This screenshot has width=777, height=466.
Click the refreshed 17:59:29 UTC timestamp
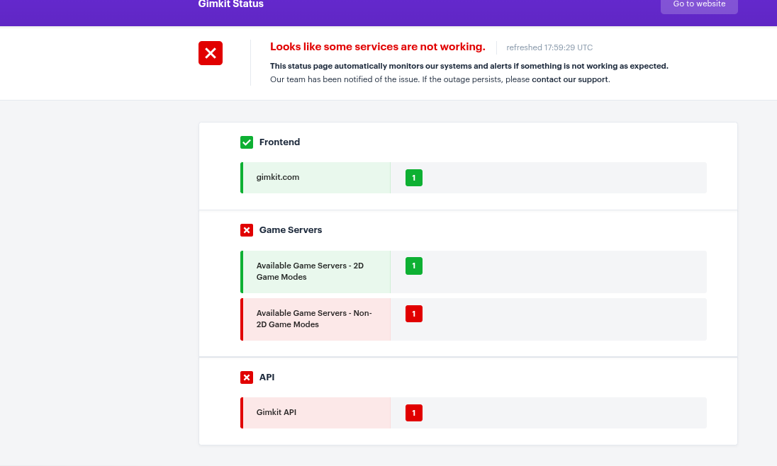(x=549, y=47)
